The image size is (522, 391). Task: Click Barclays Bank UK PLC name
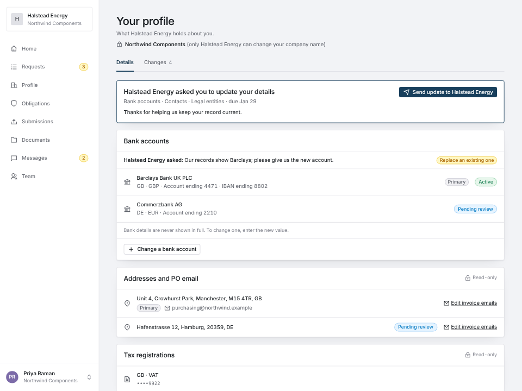point(164,178)
